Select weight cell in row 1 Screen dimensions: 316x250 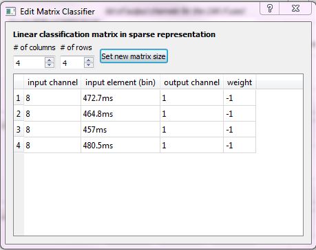(x=240, y=98)
